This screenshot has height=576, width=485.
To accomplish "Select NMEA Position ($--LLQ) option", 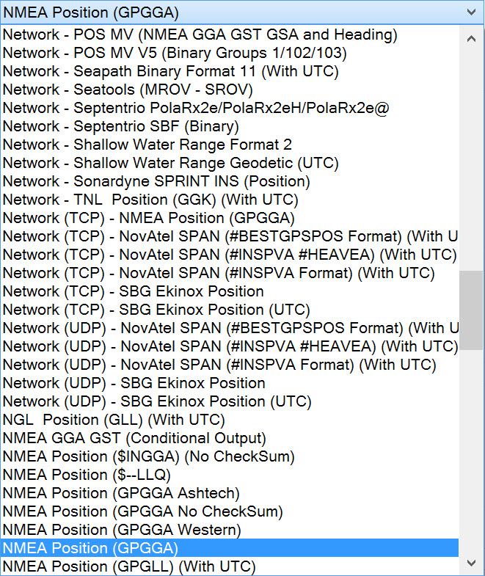I will (x=87, y=475).
